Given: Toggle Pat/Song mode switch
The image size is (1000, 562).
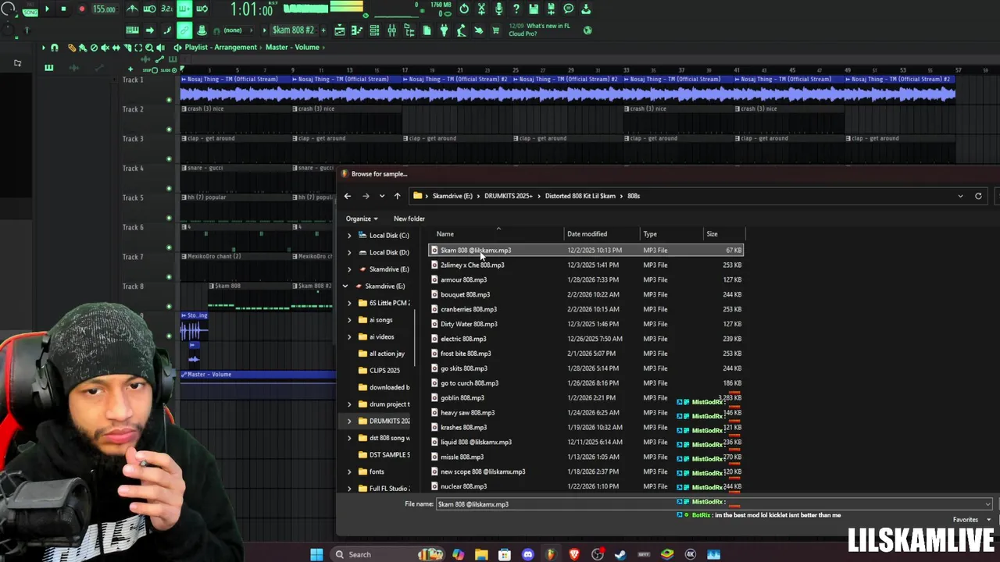Looking at the screenshot, I should pyautogui.click(x=30, y=9).
